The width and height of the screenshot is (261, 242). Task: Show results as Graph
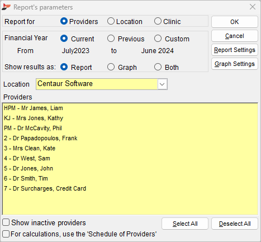click(111, 67)
